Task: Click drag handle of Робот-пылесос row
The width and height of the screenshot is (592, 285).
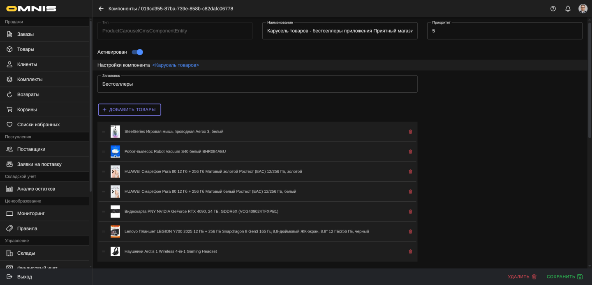Action: click(x=104, y=152)
